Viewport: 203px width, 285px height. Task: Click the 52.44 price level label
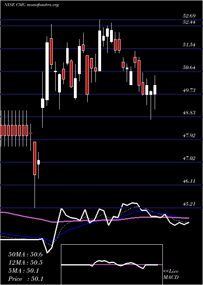189,22
